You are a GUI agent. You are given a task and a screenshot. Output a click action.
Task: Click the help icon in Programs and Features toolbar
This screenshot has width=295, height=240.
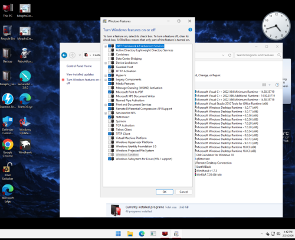click(x=277, y=85)
